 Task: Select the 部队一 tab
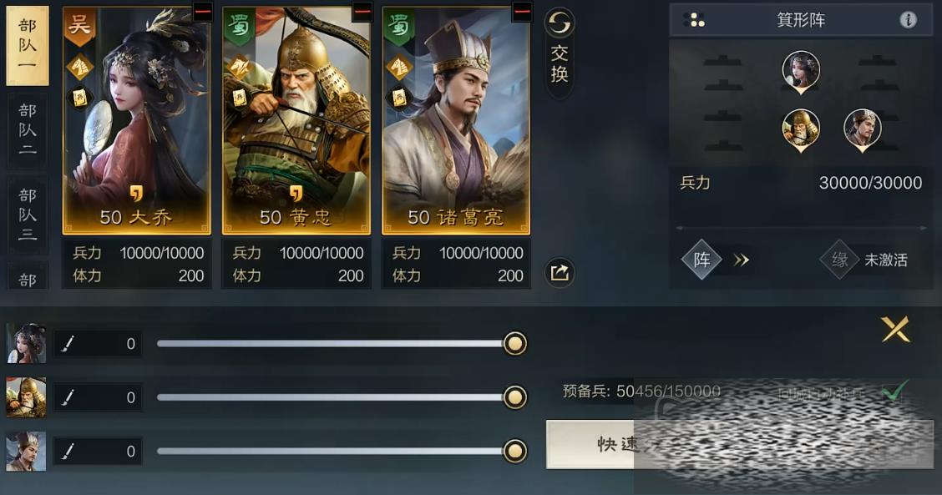coord(27,45)
